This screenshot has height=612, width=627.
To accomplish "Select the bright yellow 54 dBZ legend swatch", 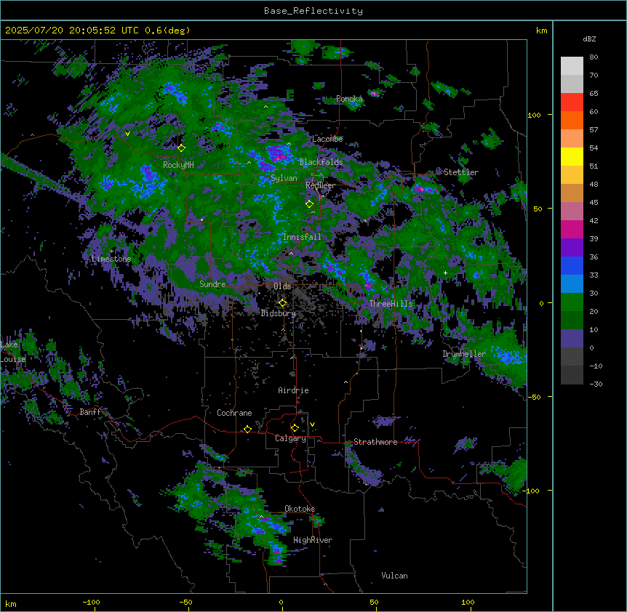I will tap(572, 156).
